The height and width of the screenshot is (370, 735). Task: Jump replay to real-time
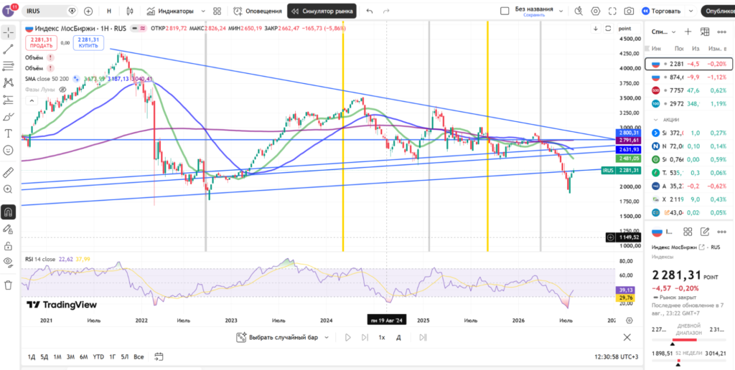click(423, 337)
